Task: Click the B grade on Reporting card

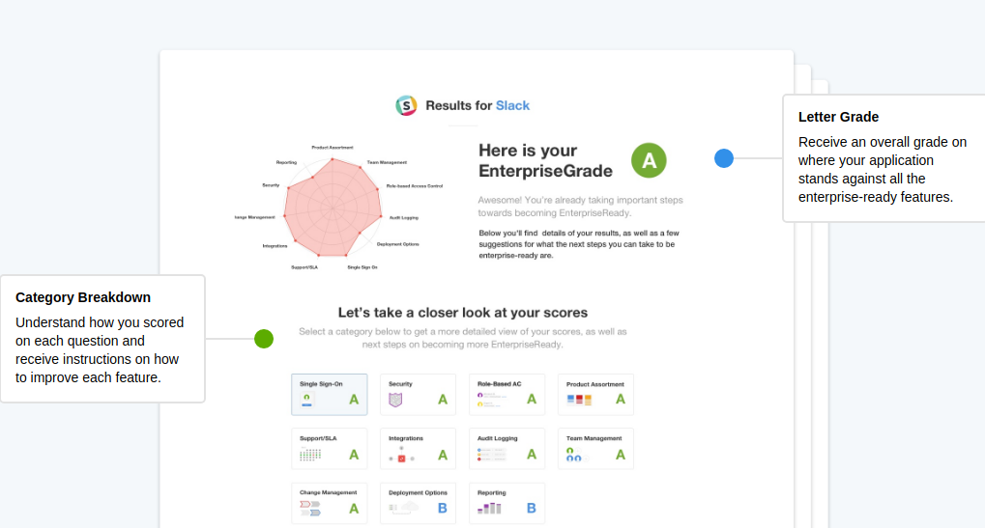Action: click(x=532, y=508)
